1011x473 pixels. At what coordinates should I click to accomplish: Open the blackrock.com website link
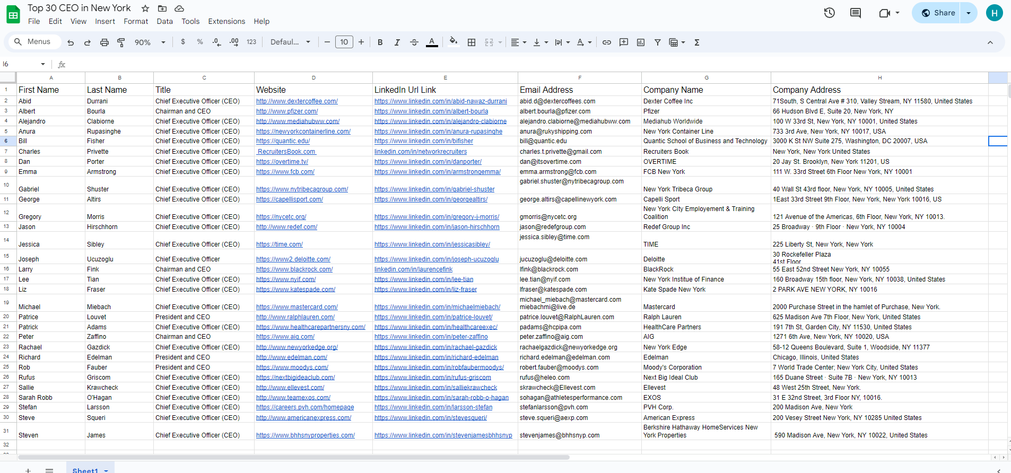(x=294, y=269)
